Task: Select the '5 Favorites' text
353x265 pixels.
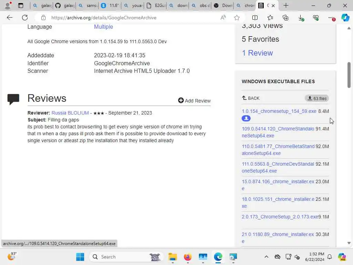Action: pos(261,39)
